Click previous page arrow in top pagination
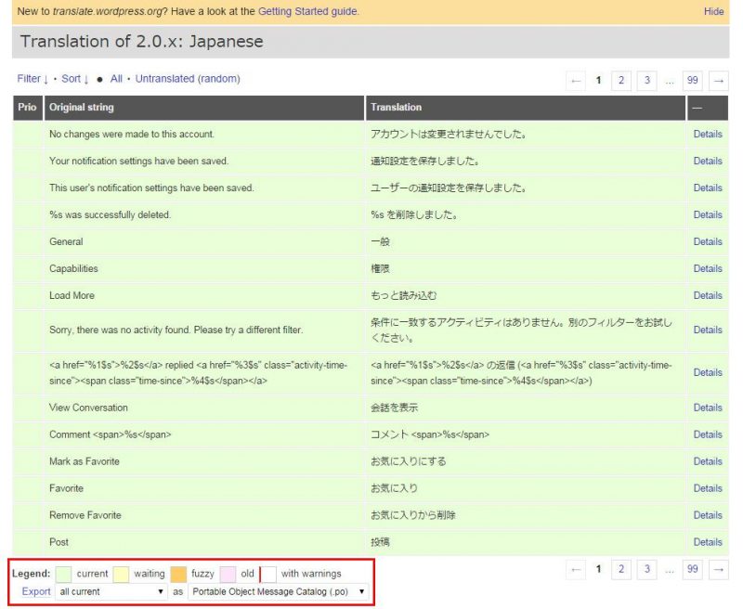The height and width of the screenshot is (609, 743). (x=576, y=80)
